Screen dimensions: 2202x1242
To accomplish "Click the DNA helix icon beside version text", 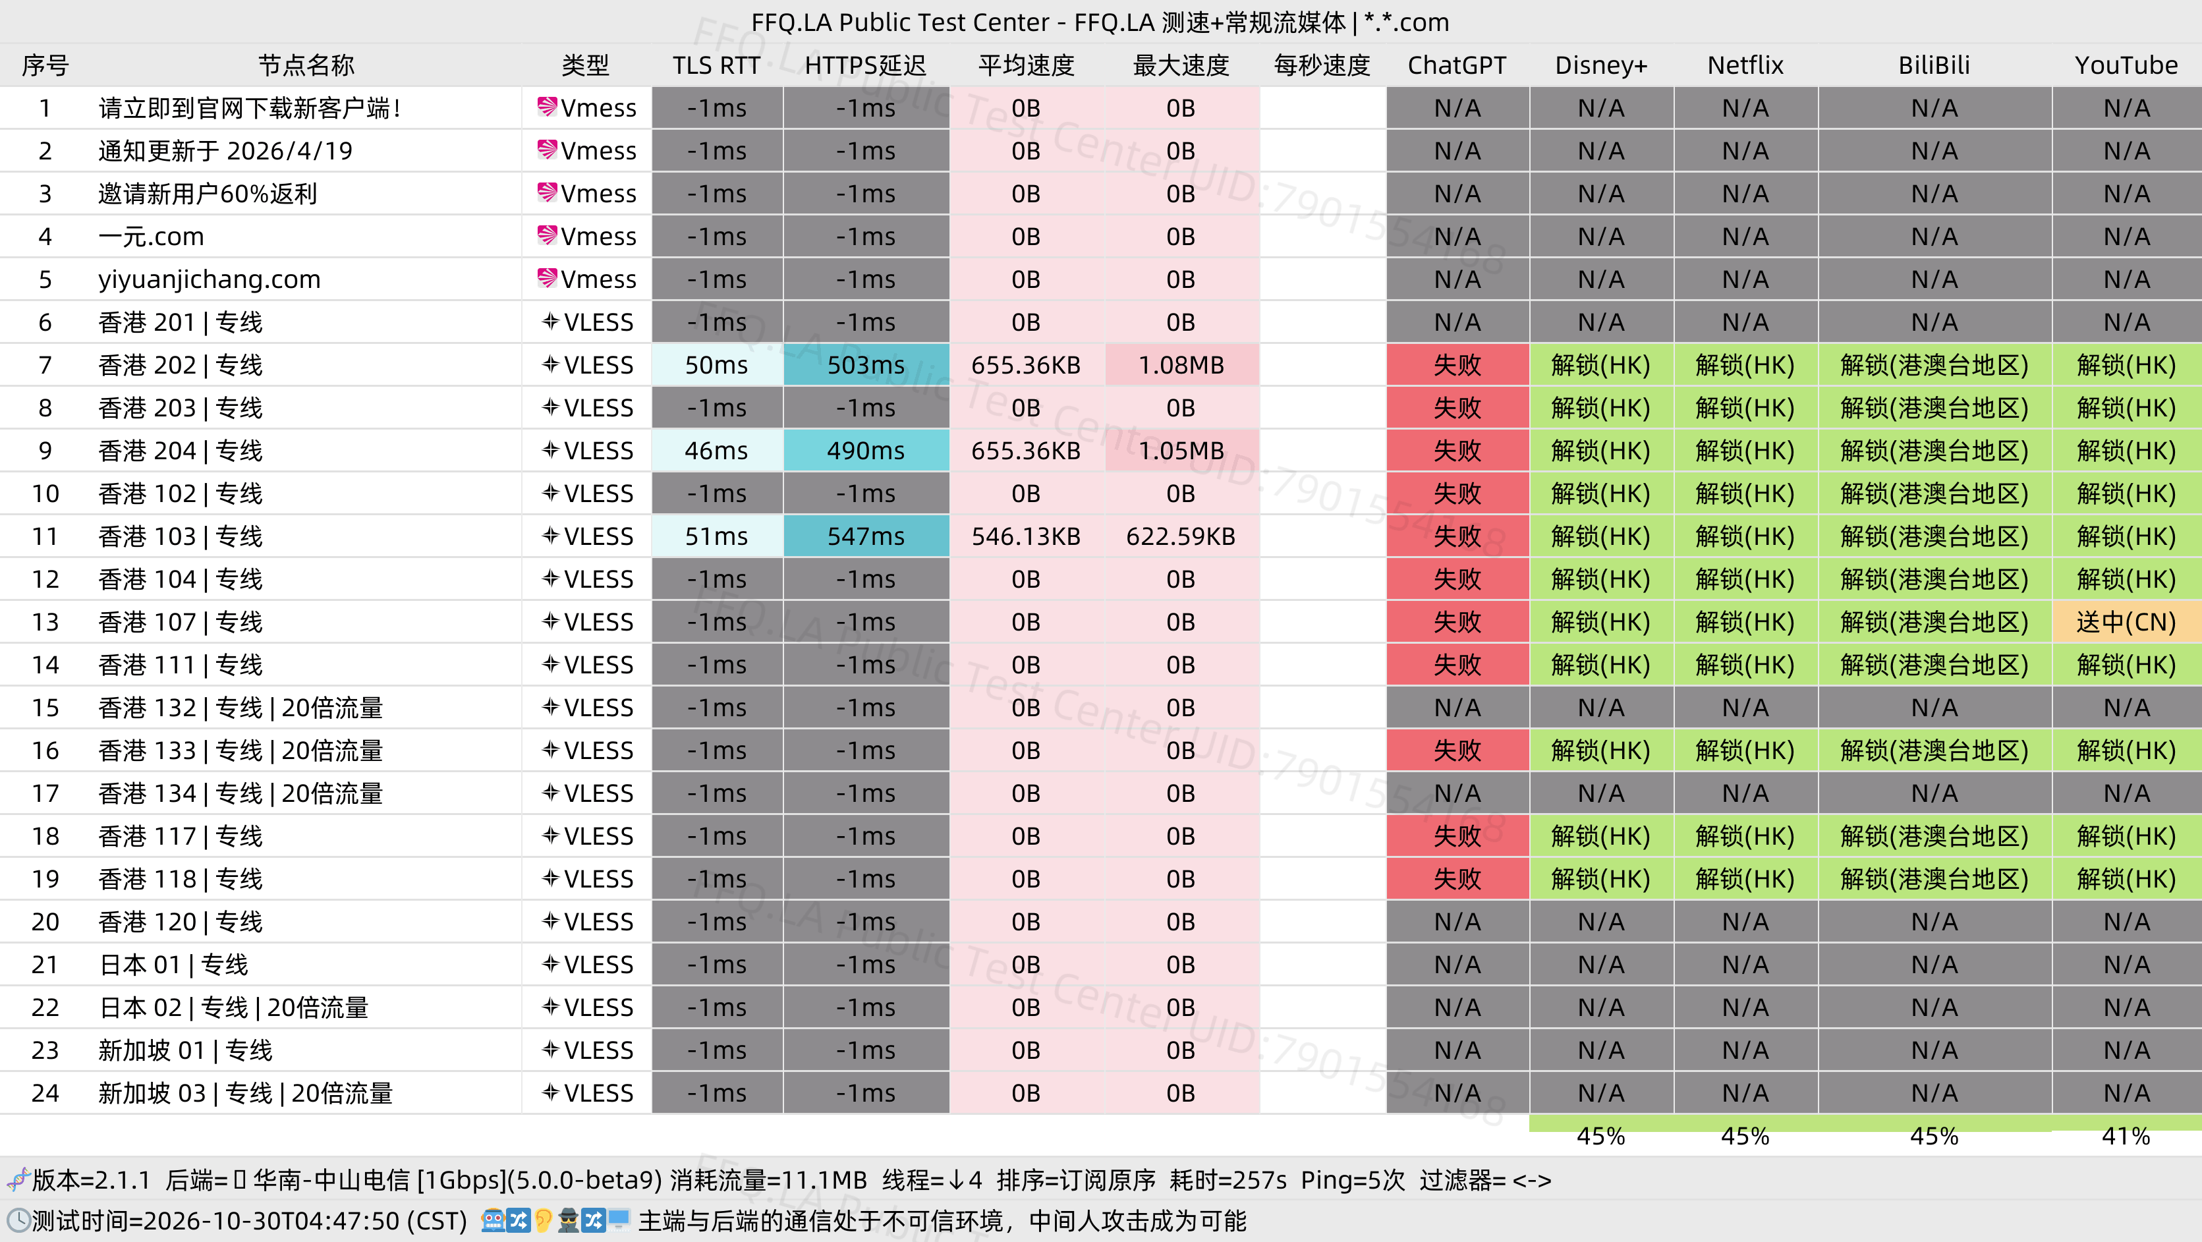I will pos(18,1179).
